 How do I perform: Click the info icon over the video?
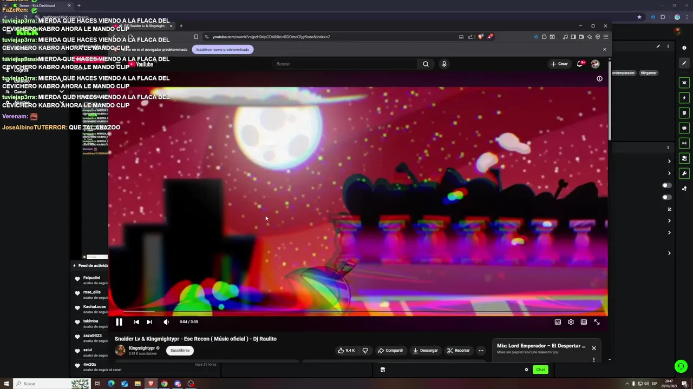coord(599,79)
